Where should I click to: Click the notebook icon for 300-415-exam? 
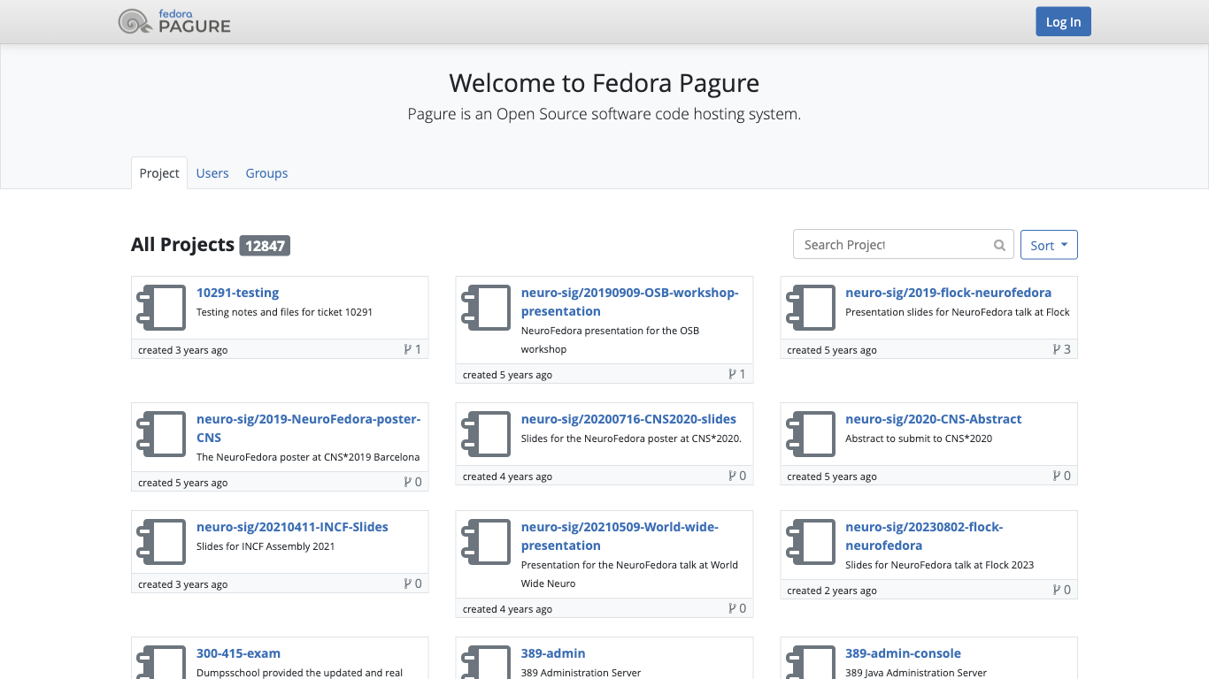161,663
